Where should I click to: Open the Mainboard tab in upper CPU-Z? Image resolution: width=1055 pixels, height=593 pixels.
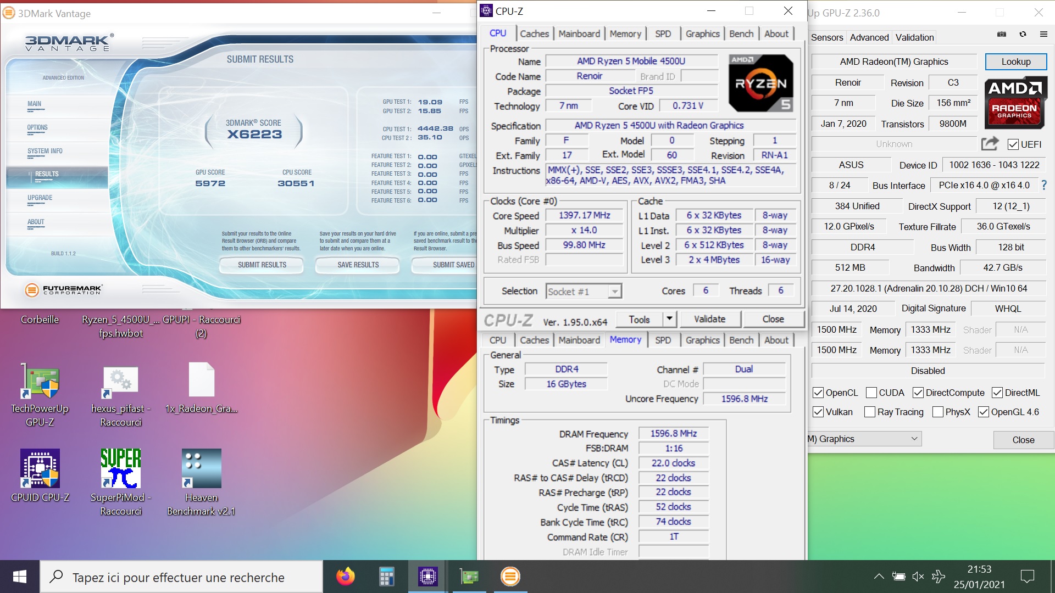tap(579, 33)
